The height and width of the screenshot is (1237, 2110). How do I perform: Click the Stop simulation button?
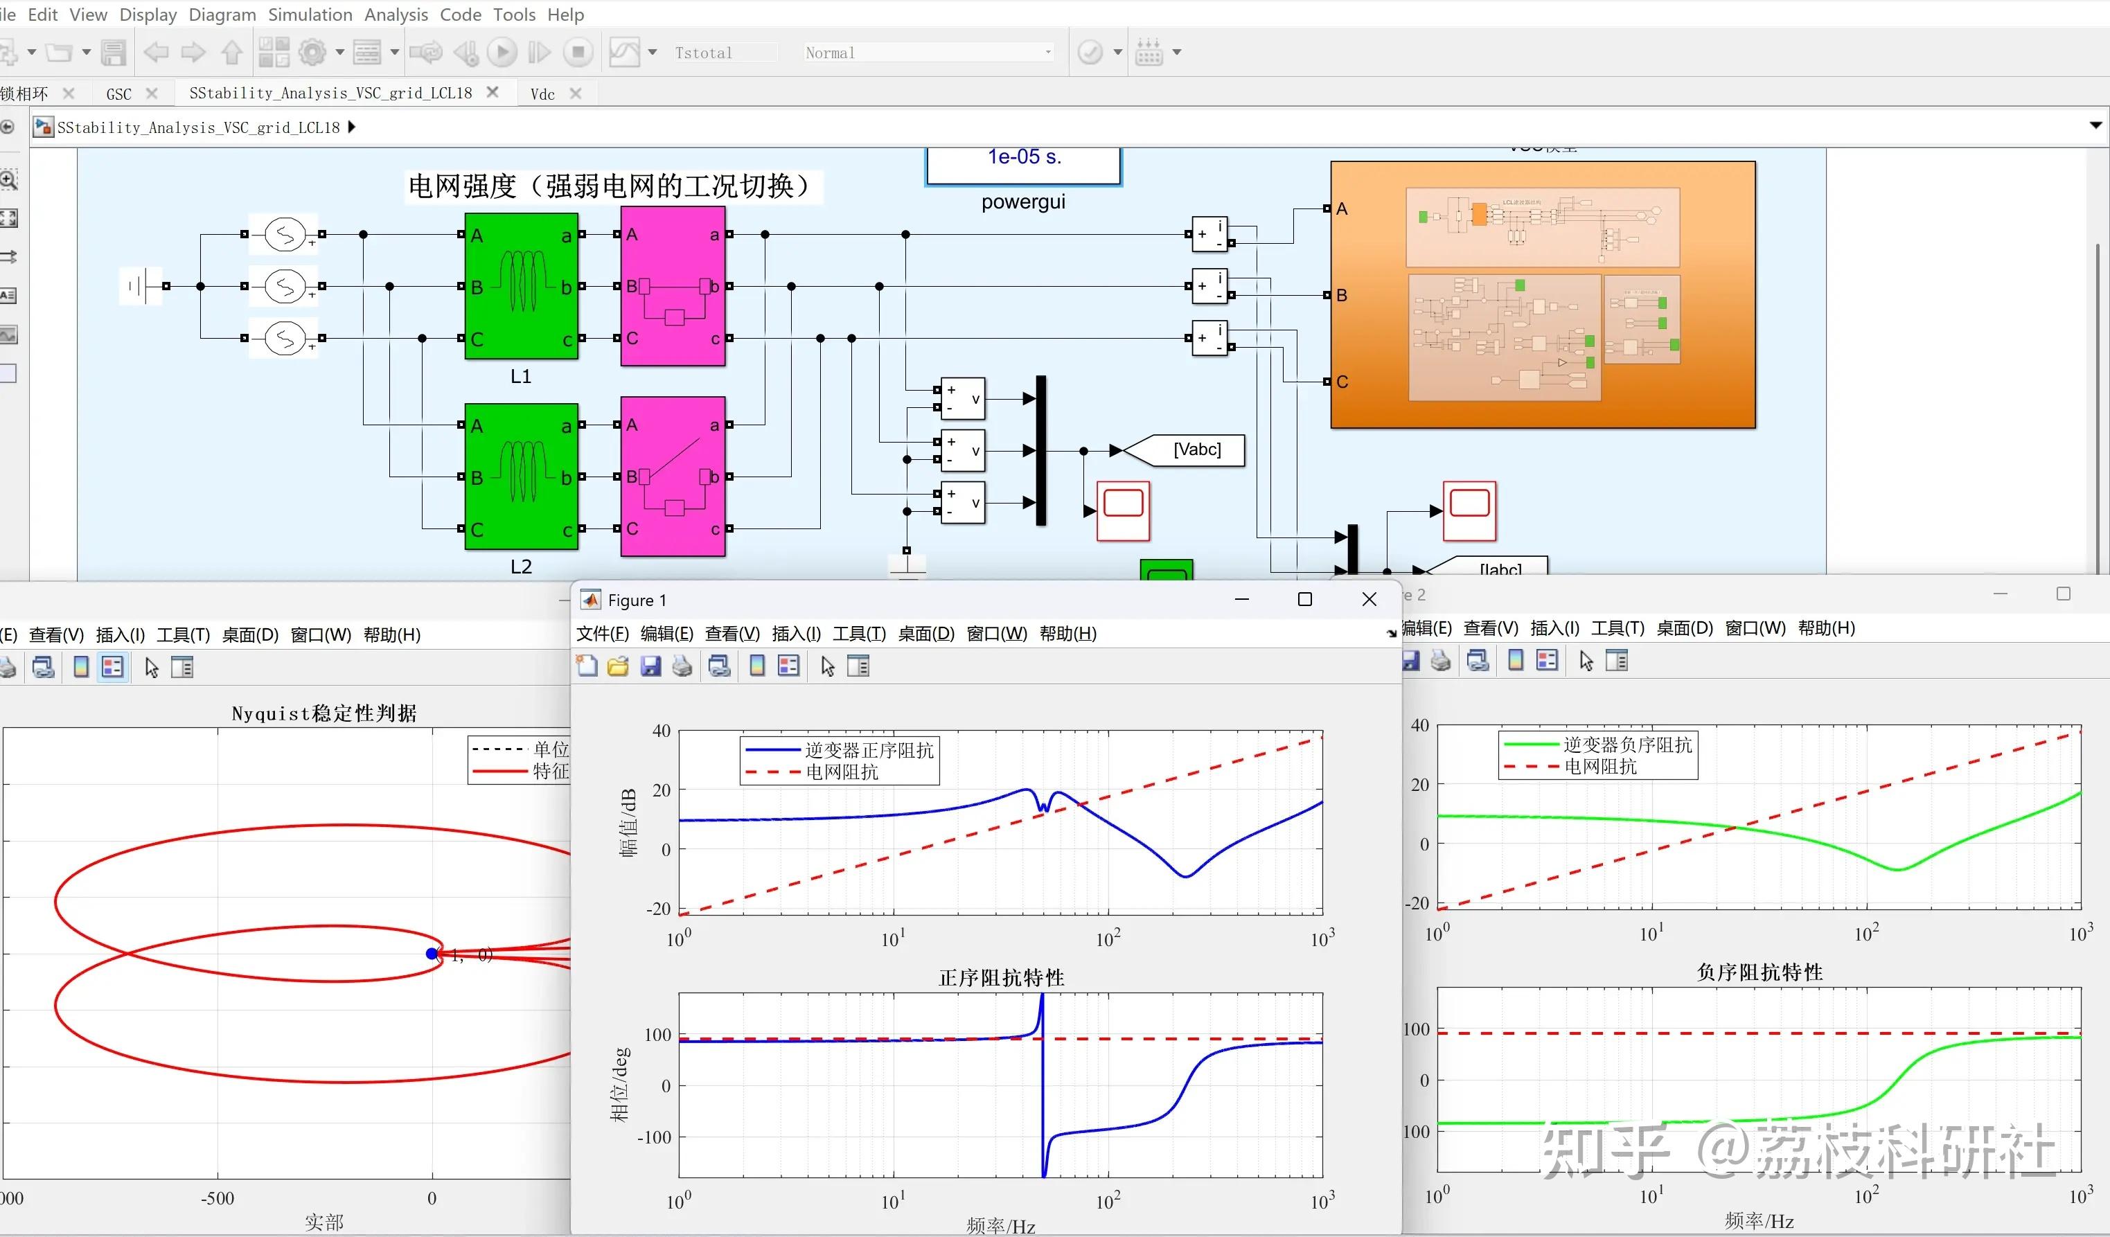pyautogui.click(x=578, y=53)
